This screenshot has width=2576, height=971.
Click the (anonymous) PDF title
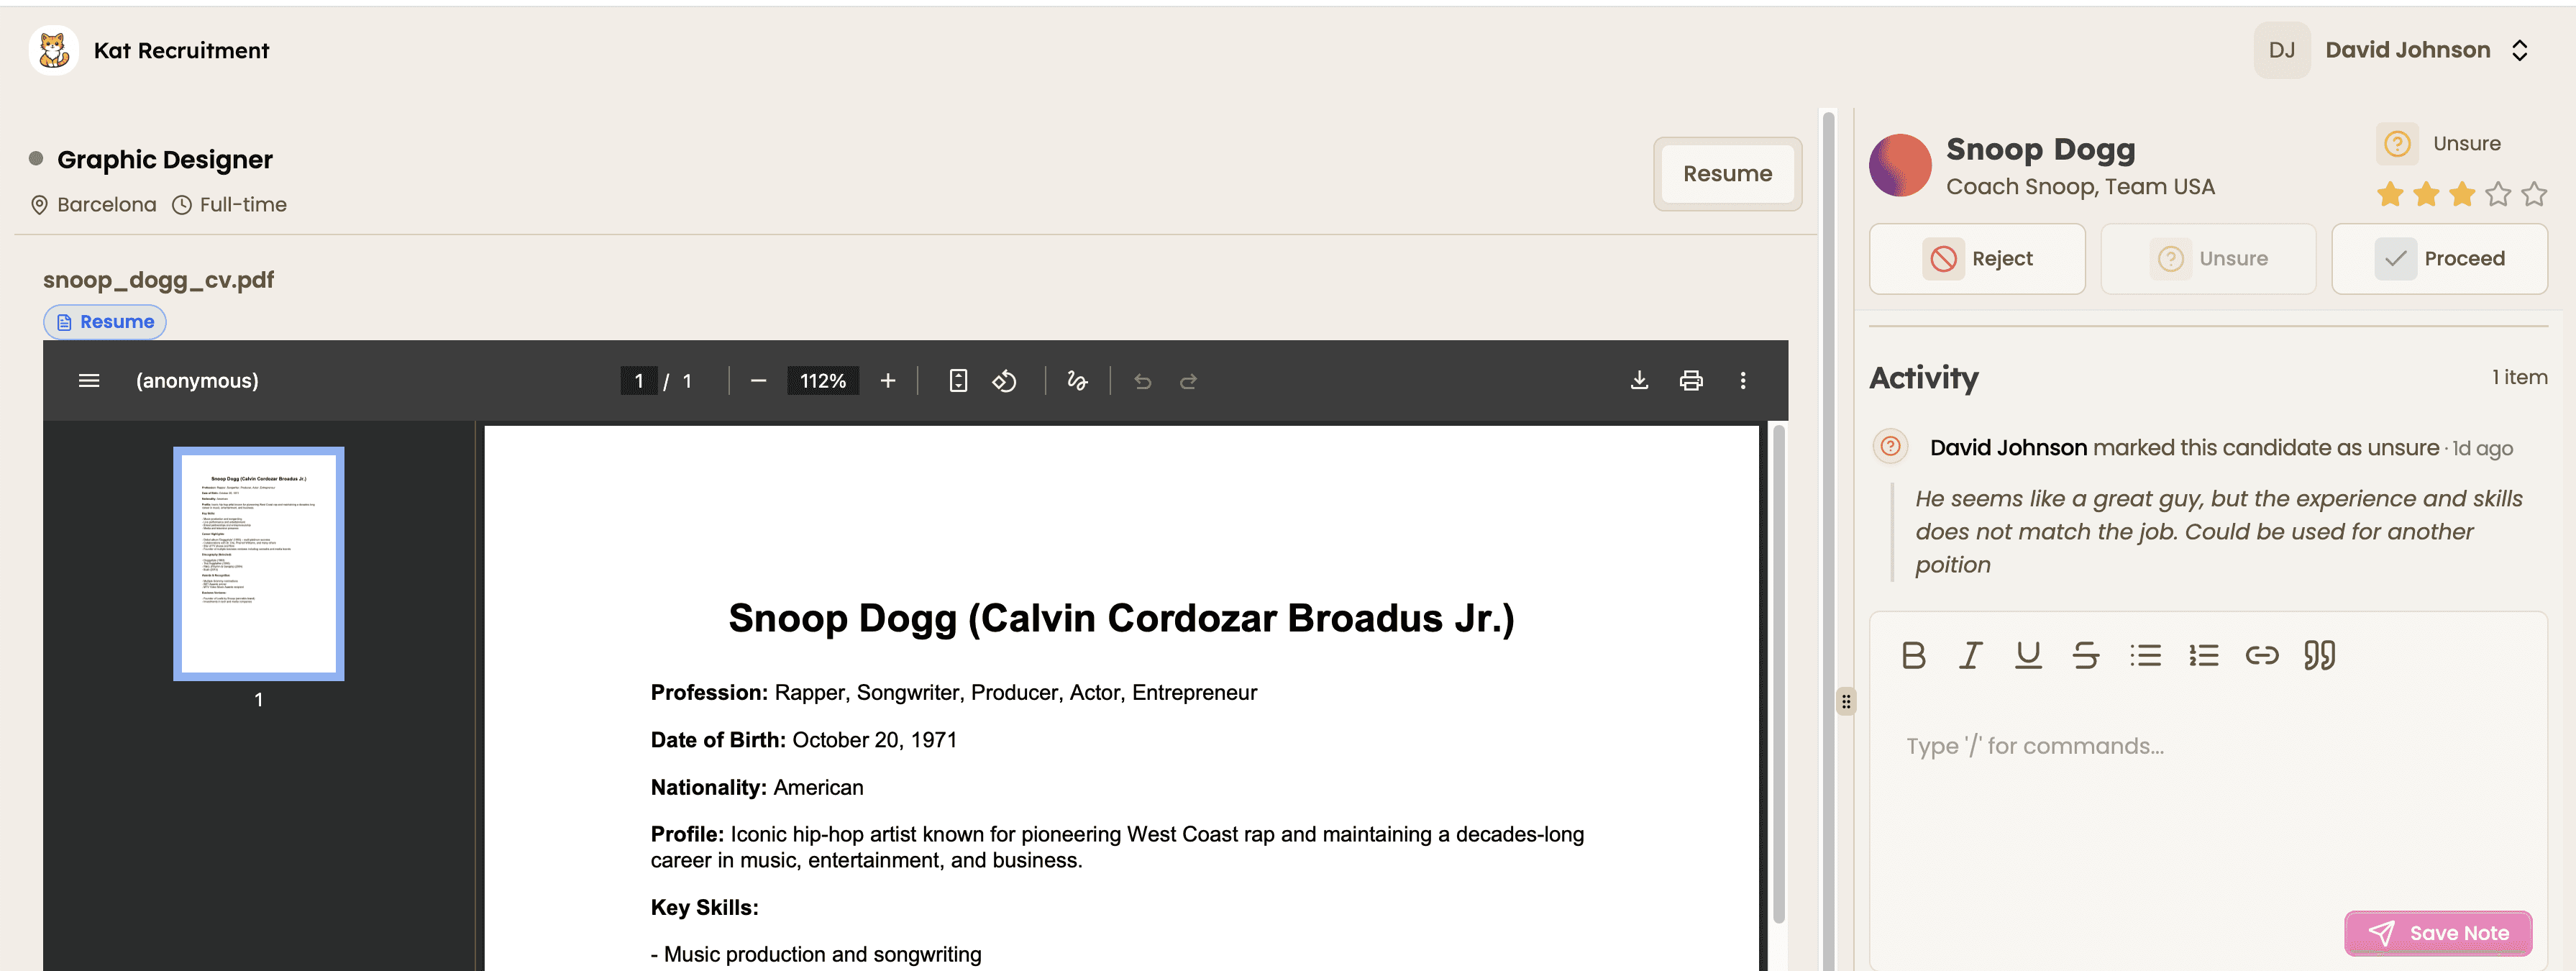click(x=197, y=381)
